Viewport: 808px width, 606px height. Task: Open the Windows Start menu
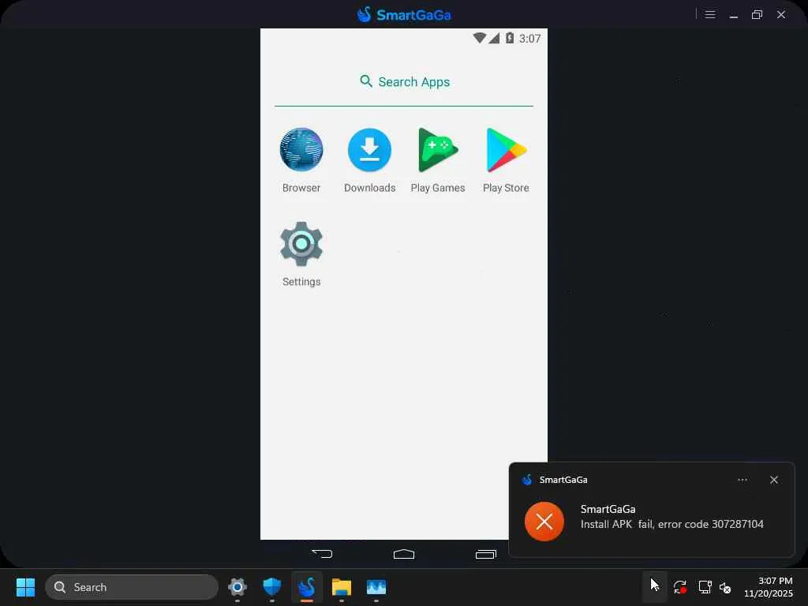[26, 587]
